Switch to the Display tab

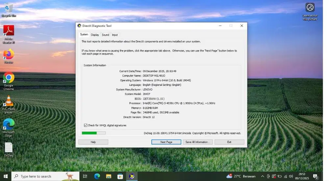click(95, 35)
